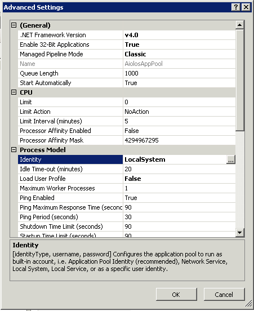Image resolution: width=254 pixels, height=311 pixels.
Task: Open the Identity ellipsis browse button
Action: tap(230, 159)
